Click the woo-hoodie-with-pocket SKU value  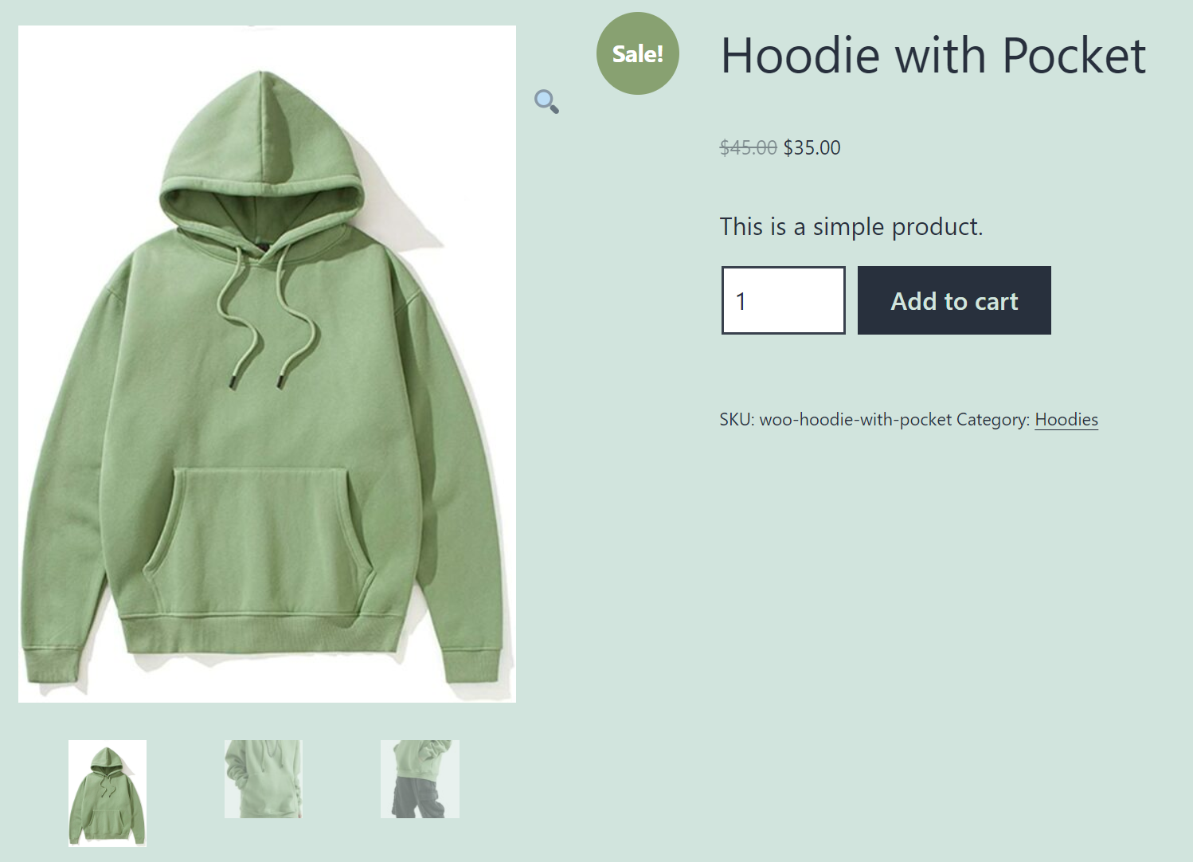(x=855, y=420)
